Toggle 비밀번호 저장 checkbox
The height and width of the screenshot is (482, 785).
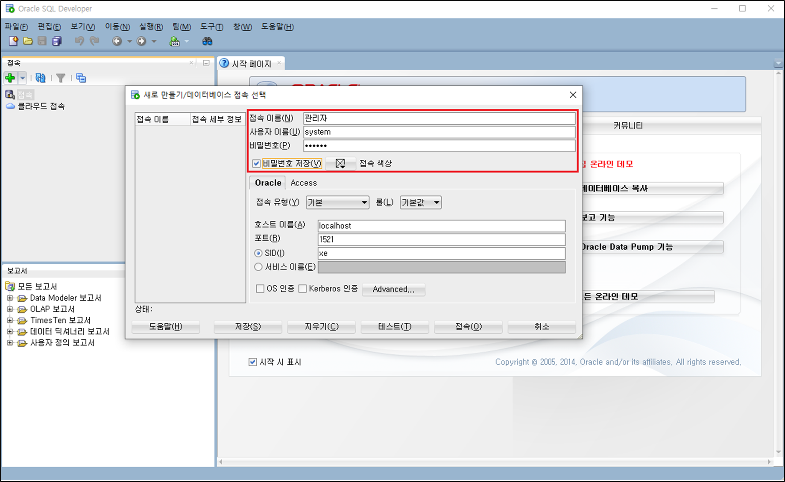coord(257,164)
